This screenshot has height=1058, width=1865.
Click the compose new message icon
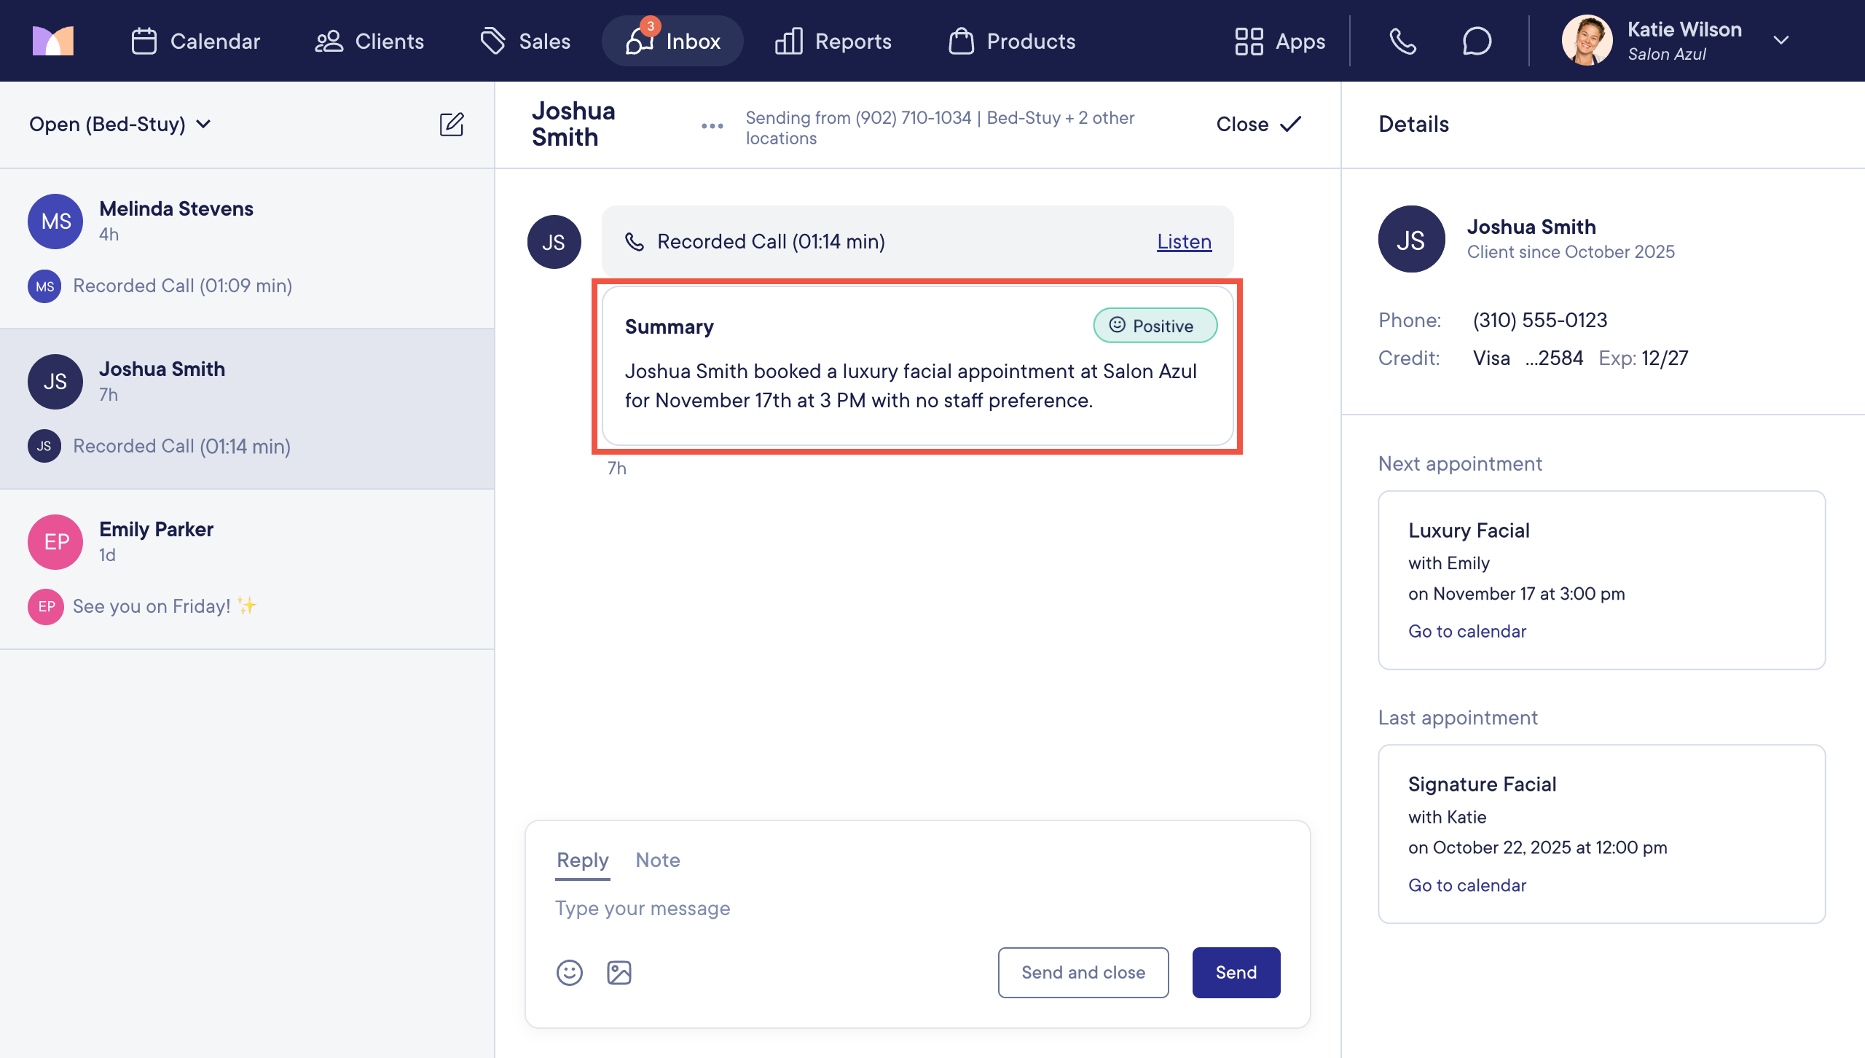452,125
